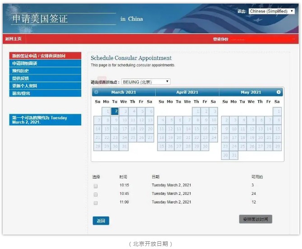Select March 2 on the calendar
Screen dimensions: 302x249
pos(115,111)
